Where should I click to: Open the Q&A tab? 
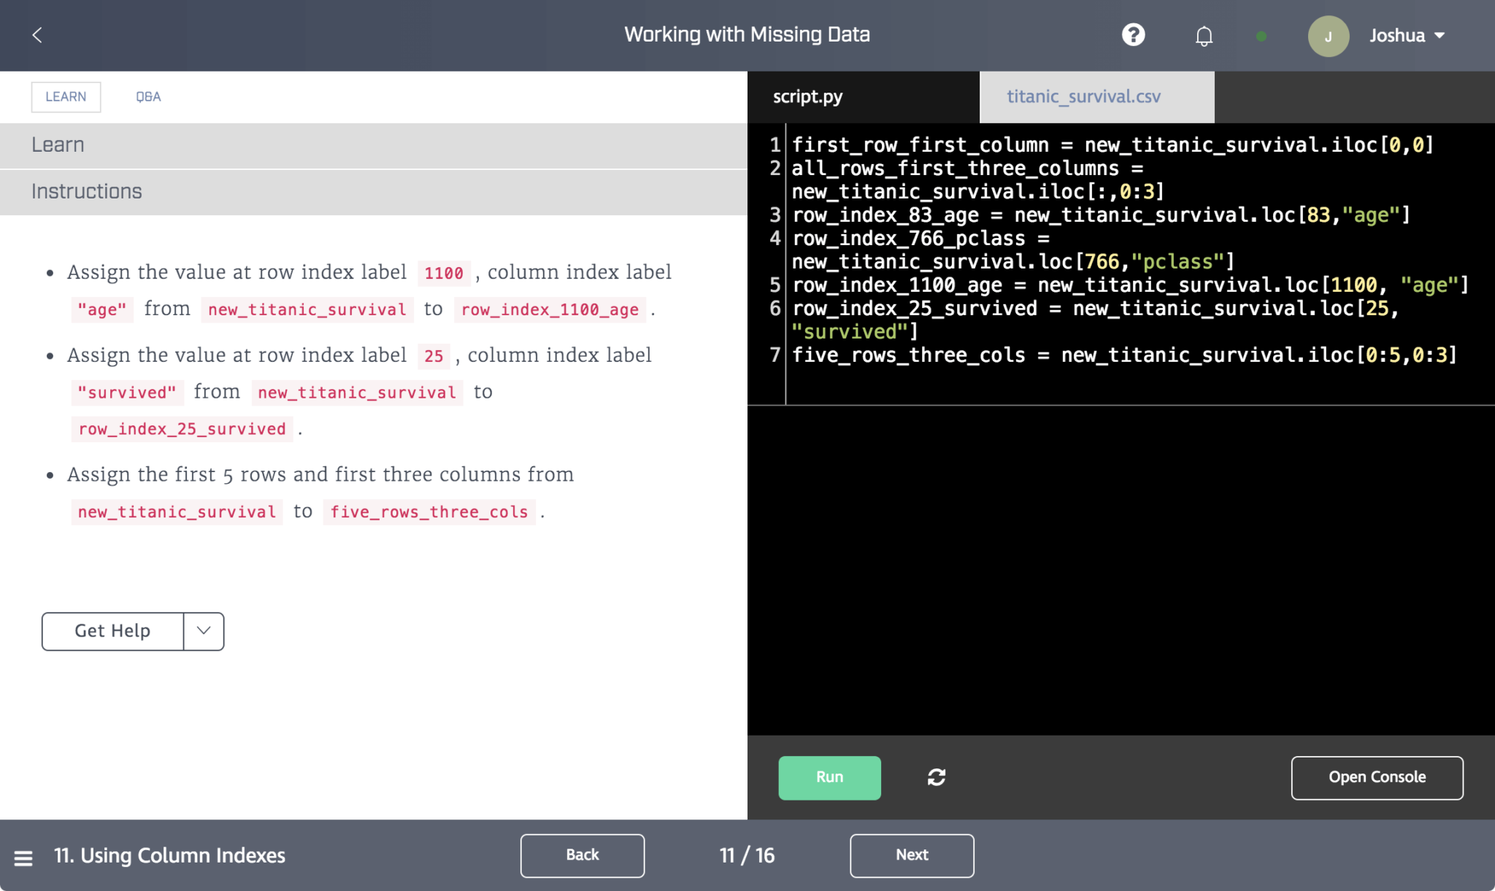click(x=148, y=96)
